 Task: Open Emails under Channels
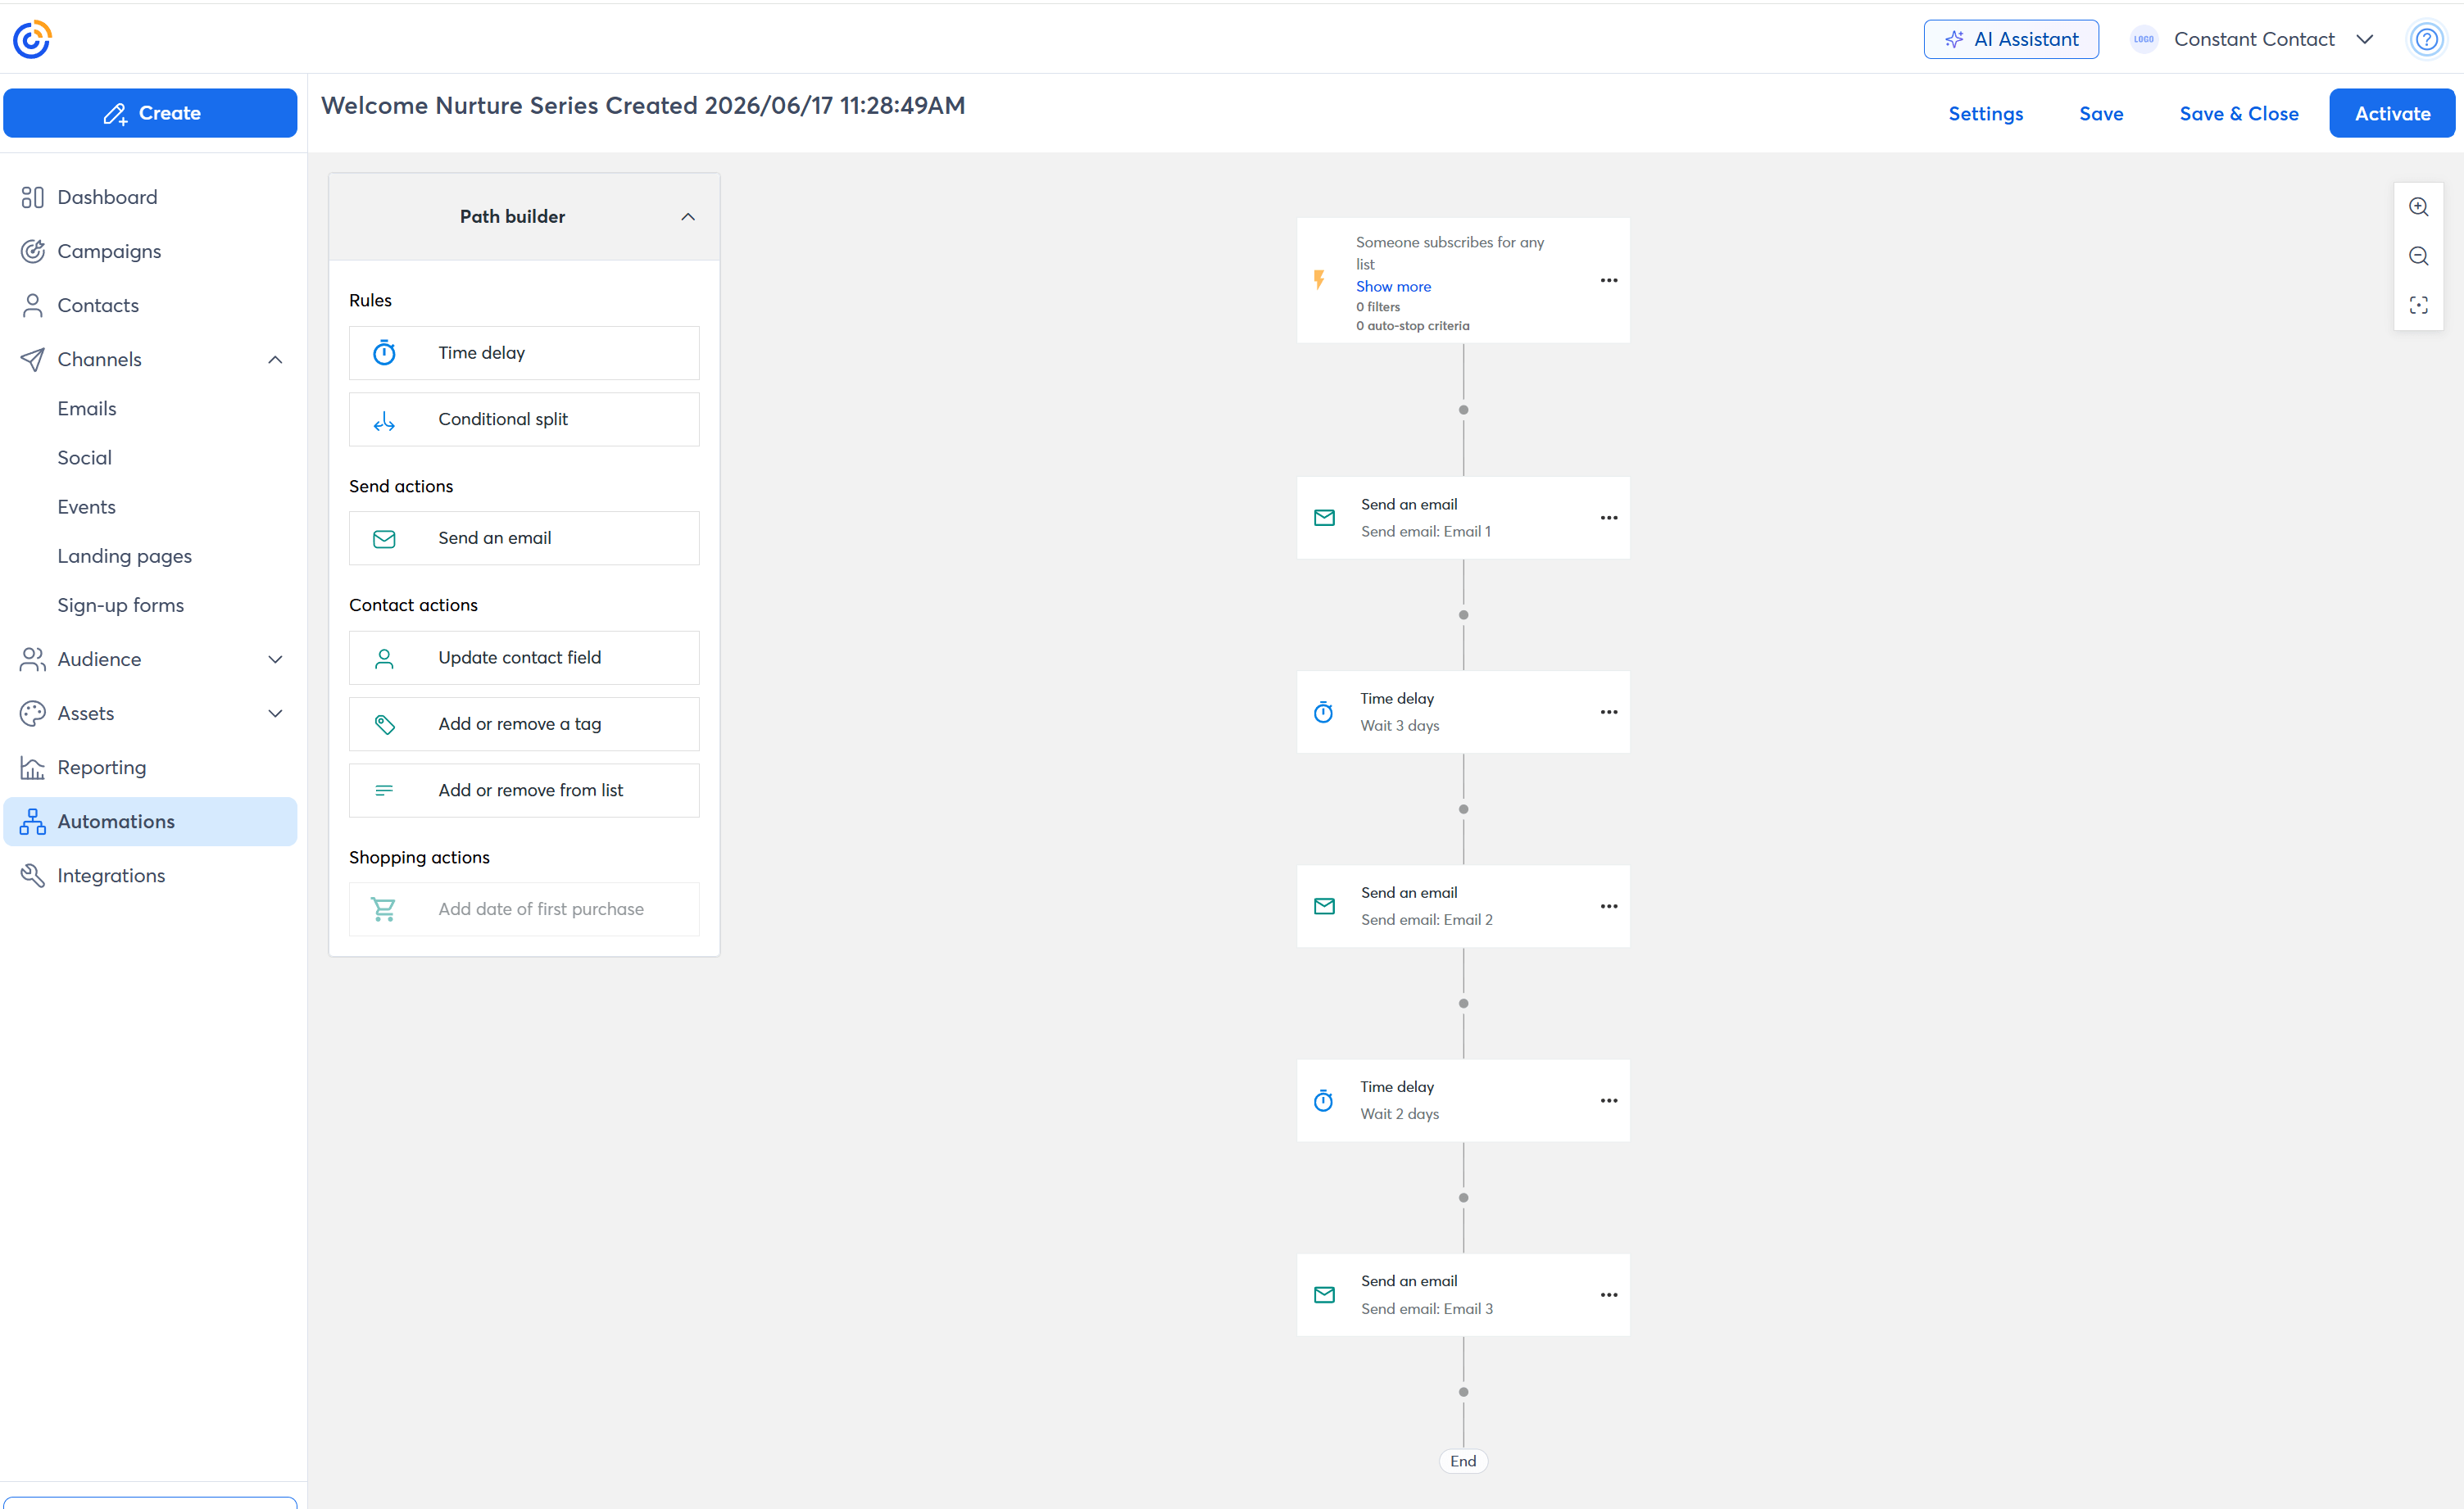(87, 408)
